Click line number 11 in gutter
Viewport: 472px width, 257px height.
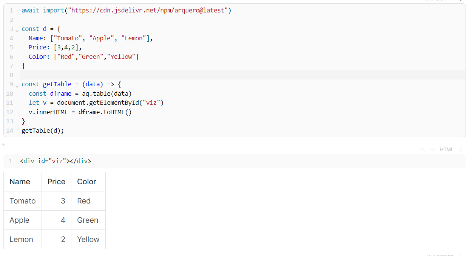click(9, 103)
